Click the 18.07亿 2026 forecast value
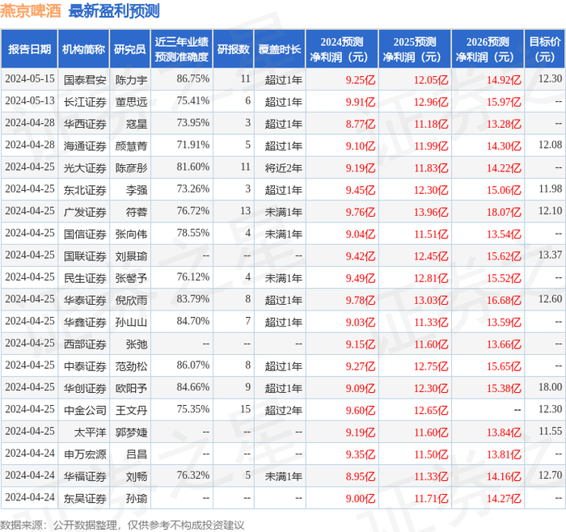Viewport: 566px width, 532px height. pyautogui.click(x=504, y=212)
